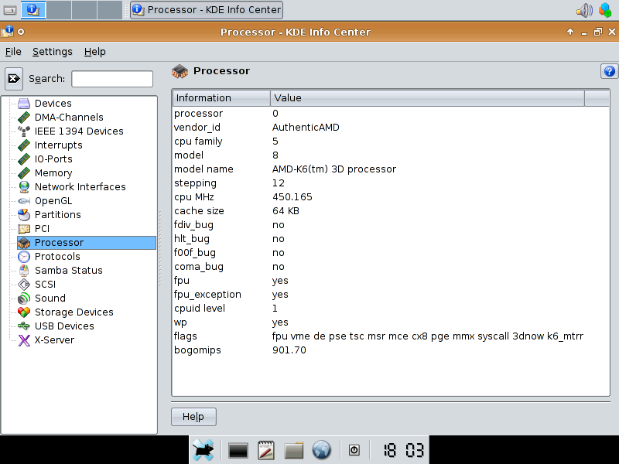This screenshot has width=619, height=464.
Task: Open the Devices icon in sidebar
Action: (24, 104)
